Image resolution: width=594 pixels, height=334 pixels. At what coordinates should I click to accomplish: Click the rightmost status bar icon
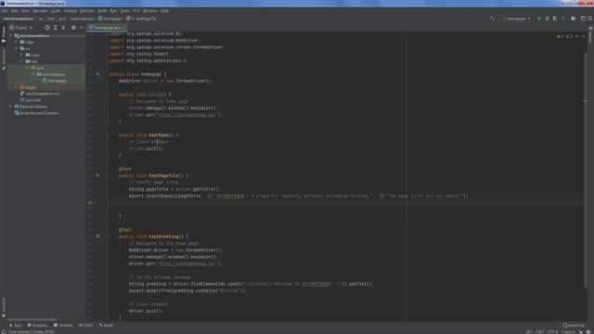(x=589, y=332)
